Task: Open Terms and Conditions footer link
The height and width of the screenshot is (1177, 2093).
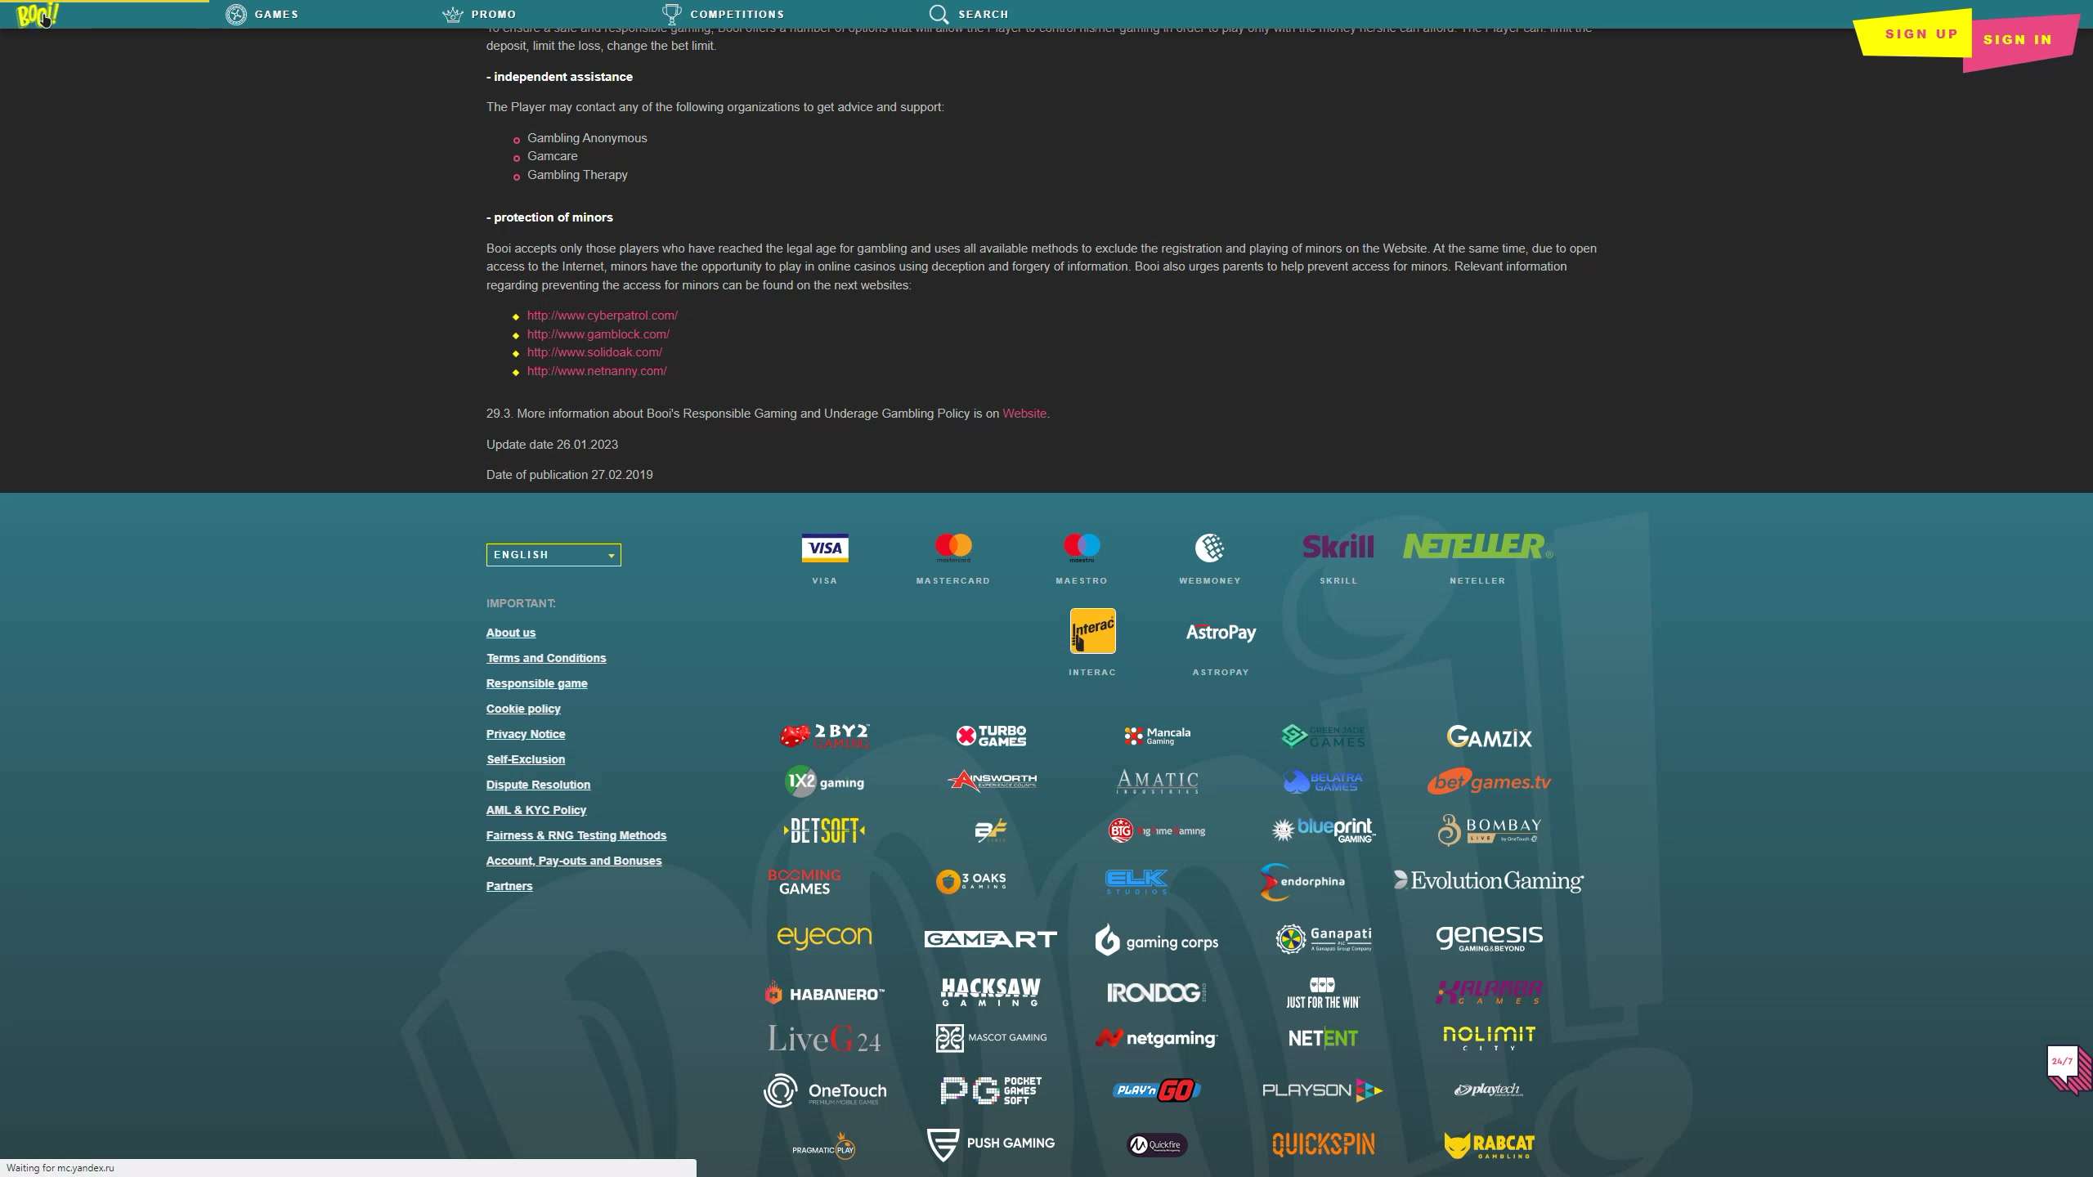Action: (546, 658)
